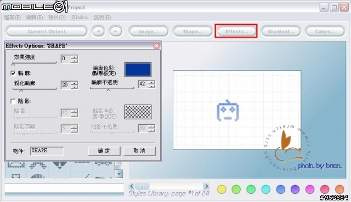Click the 銳化輪廓 slider track
The height and width of the screenshot is (202, 351).
(x=34, y=89)
